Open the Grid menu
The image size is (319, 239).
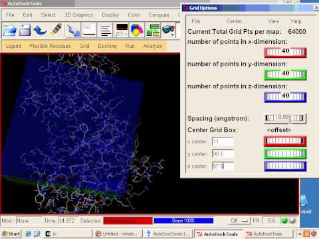(x=84, y=46)
